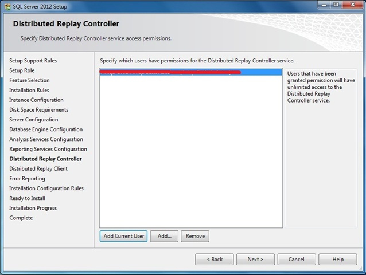Click the bold Distributed Replay Controller step
Image resolution: width=366 pixels, height=275 pixels.
coord(45,159)
